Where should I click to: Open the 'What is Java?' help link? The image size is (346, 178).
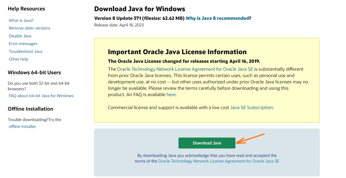(21, 20)
